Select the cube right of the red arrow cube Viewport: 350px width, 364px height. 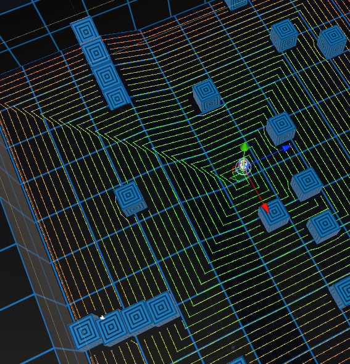pyautogui.click(x=323, y=226)
